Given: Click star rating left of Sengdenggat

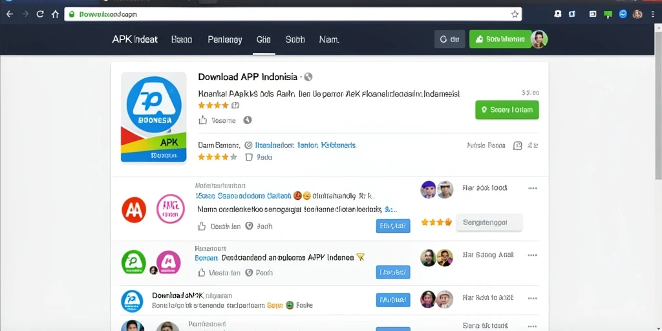Looking at the screenshot, I should click(x=436, y=222).
